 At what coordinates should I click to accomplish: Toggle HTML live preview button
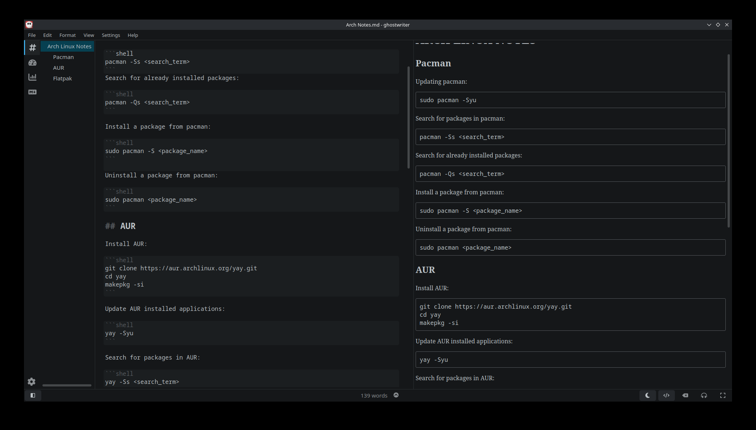[x=666, y=395]
